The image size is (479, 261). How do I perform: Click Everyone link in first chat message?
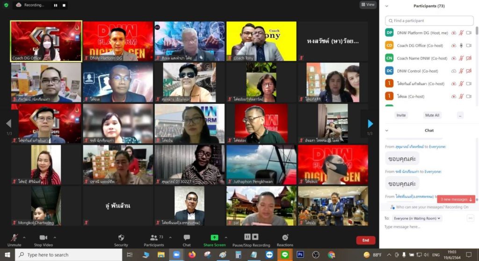437,147
